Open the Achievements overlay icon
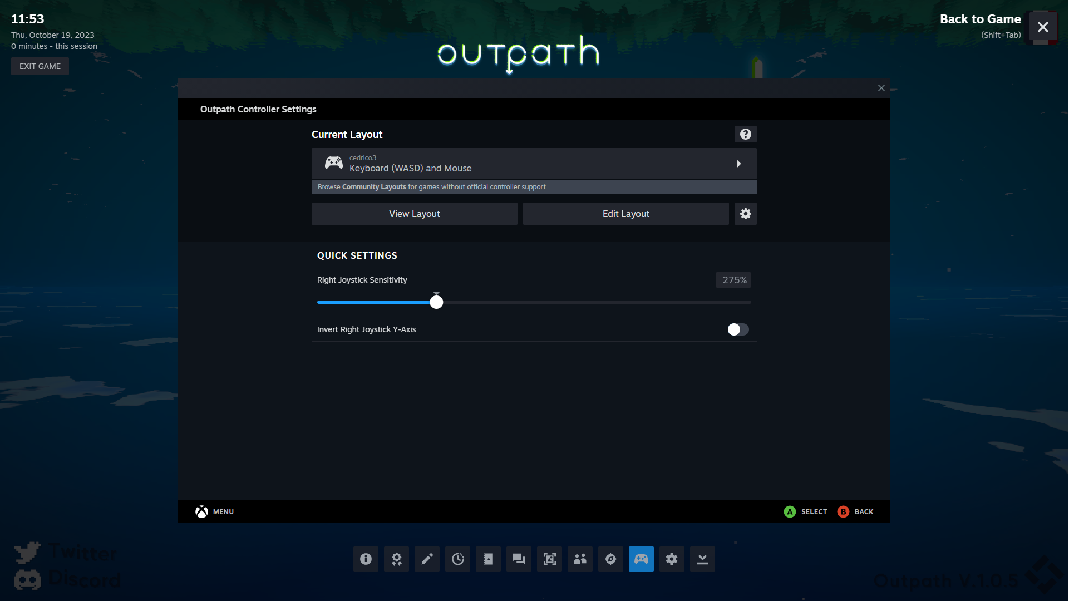The height and width of the screenshot is (601, 1069). click(396, 559)
